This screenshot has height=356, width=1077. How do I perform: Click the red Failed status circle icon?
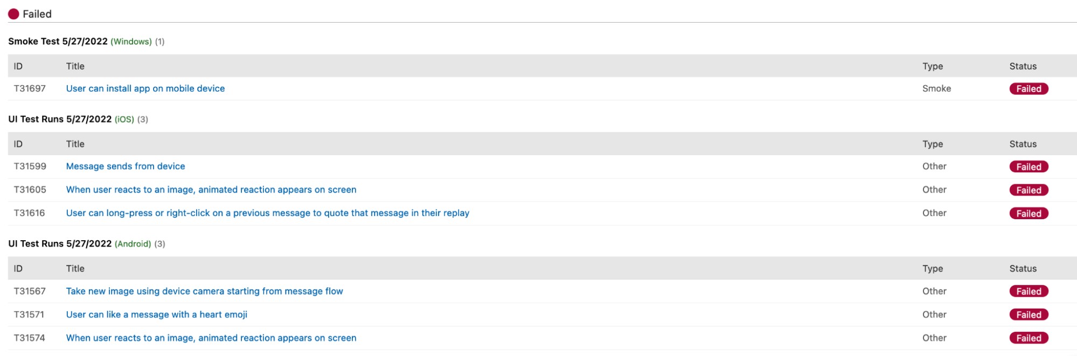tap(13, 14)
